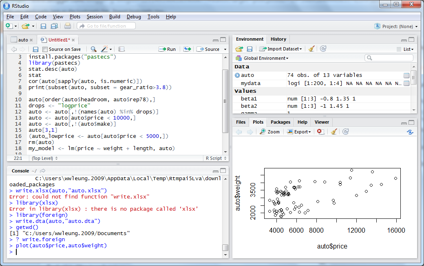
Task: Open the auto data frame in viewer
Action: pos(406,75)
